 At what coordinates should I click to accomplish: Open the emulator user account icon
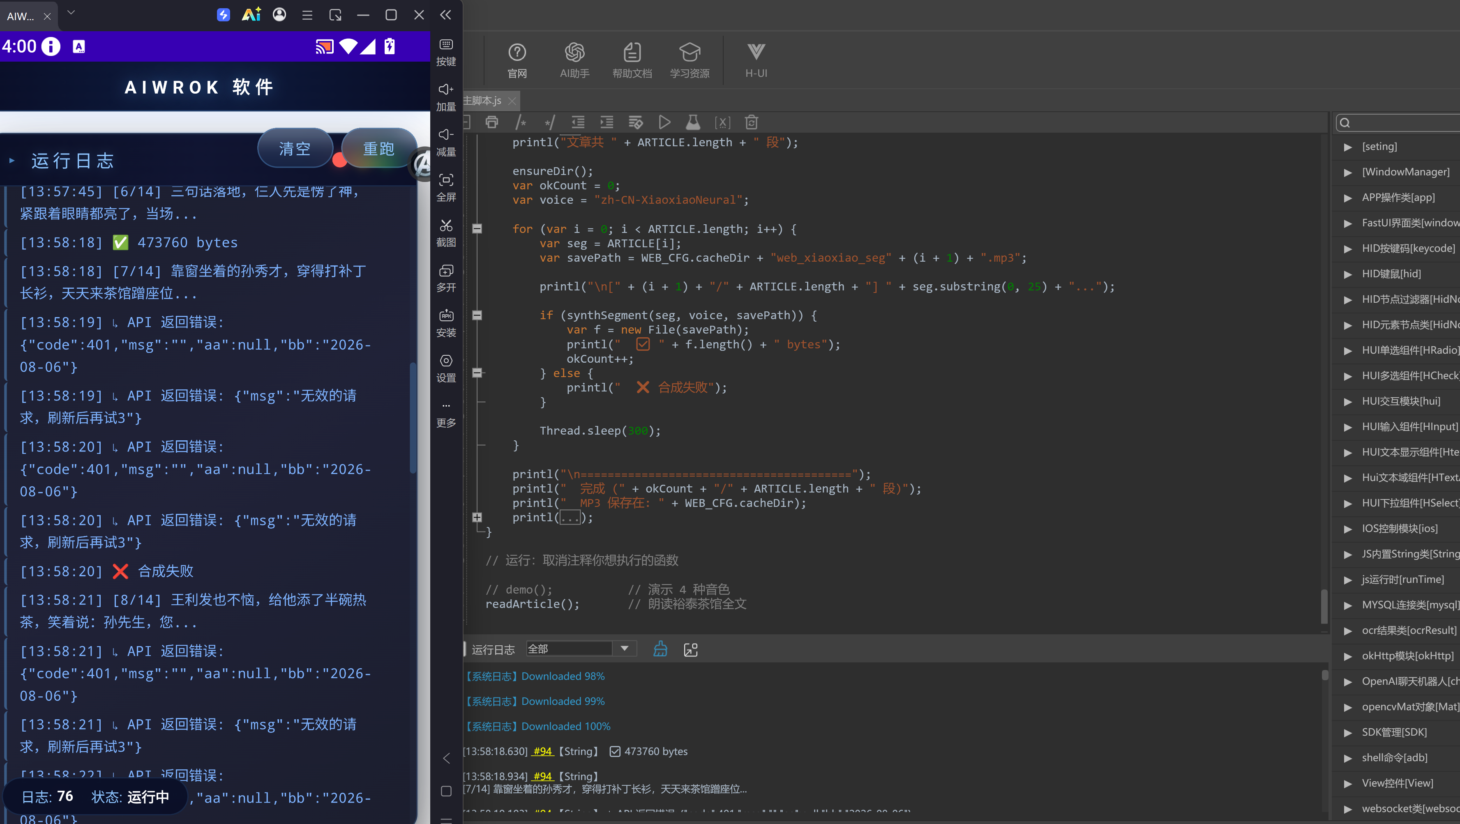tap(279, 14)
